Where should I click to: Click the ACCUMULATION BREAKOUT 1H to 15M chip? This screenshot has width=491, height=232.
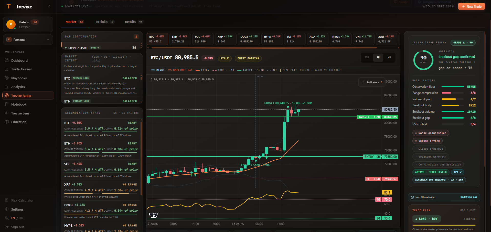[439, 180]
